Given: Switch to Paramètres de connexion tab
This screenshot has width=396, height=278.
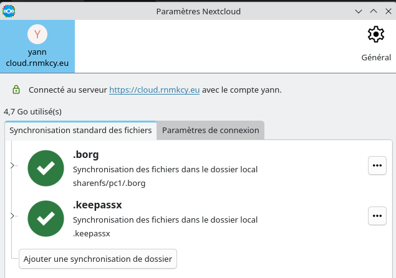Looking at the screenshot, I should [210, 130].
